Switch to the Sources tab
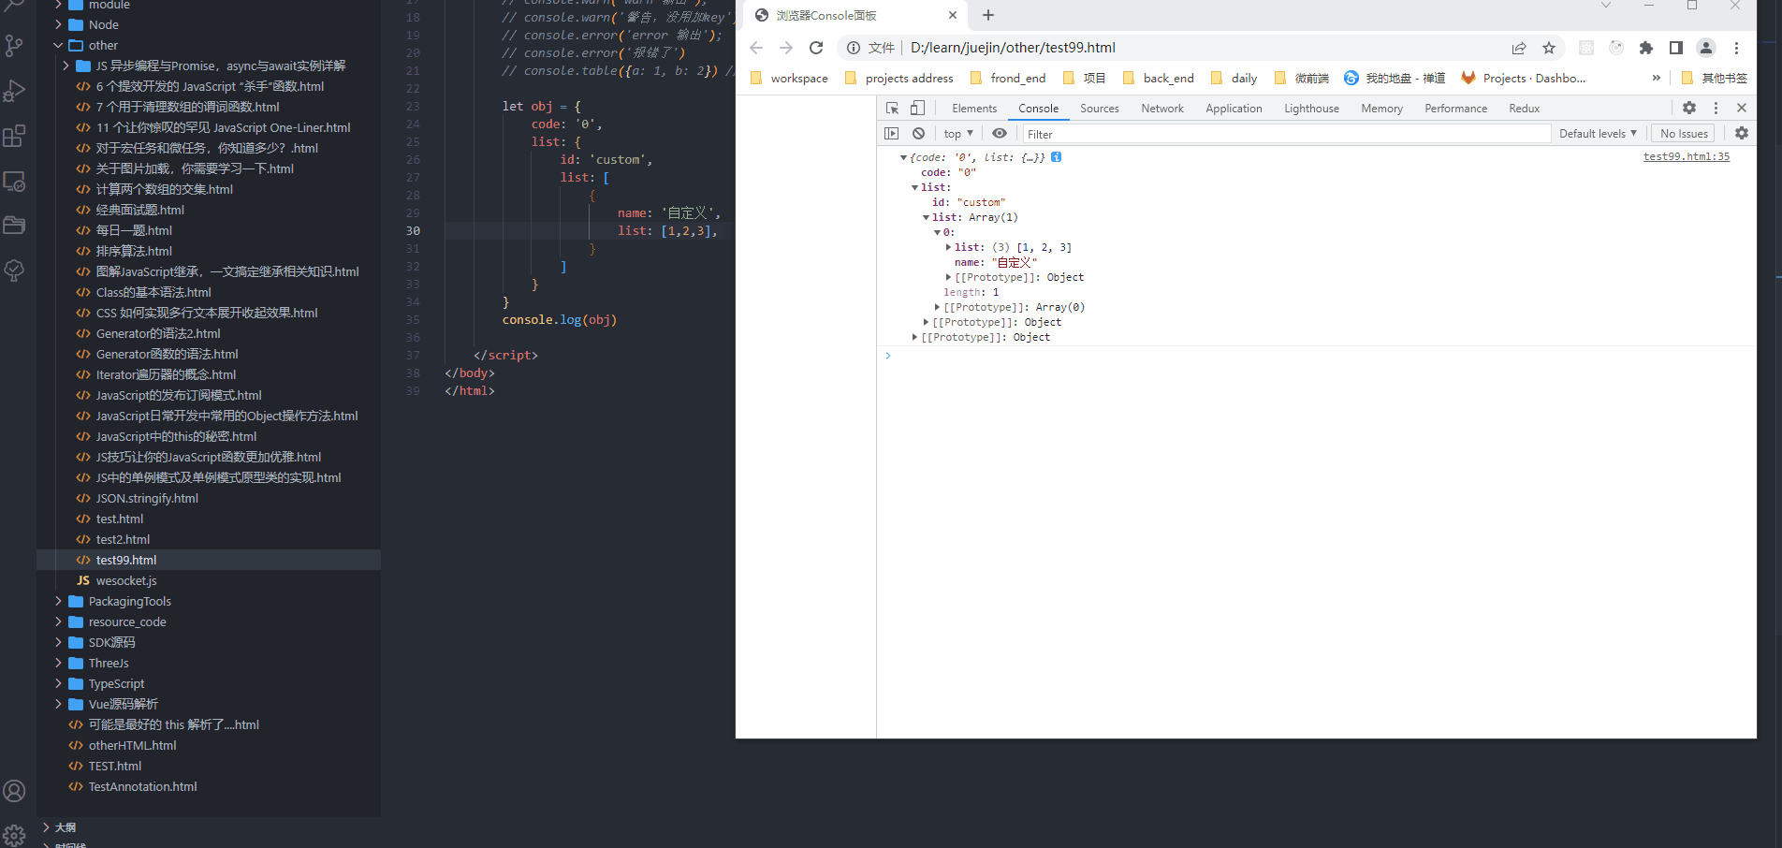The width and height of the screenshot is (1782, 848). tap(1099, 108)
